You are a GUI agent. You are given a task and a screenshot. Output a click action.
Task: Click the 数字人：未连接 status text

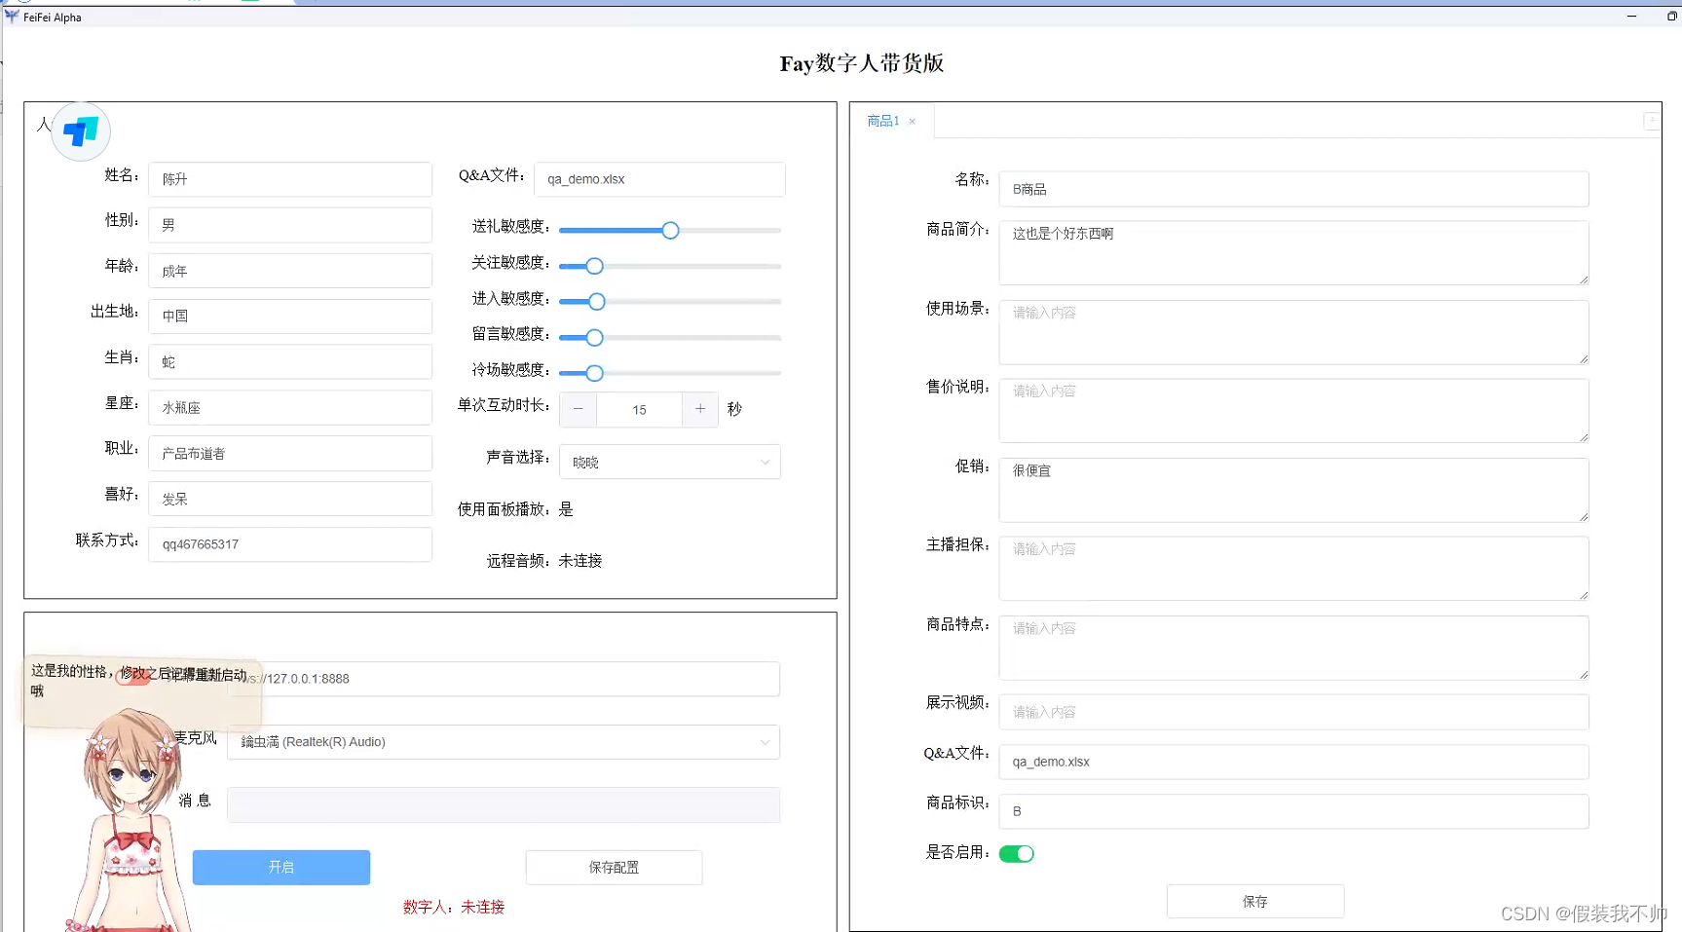(x=454, y=907)
